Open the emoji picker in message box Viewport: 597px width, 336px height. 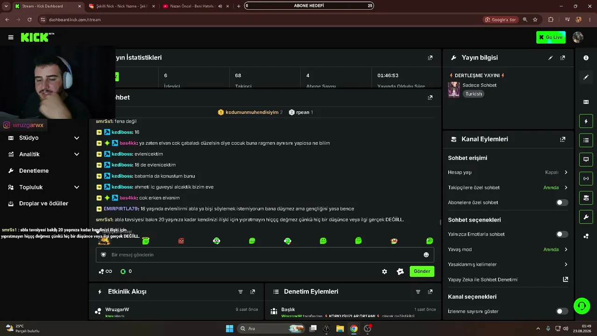click(x=426, y=255)
